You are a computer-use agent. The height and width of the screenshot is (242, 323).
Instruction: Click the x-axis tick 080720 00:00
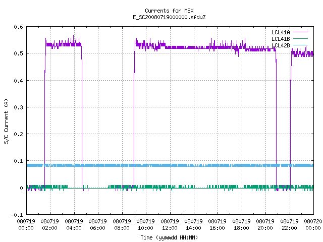(x=313, y=225)
